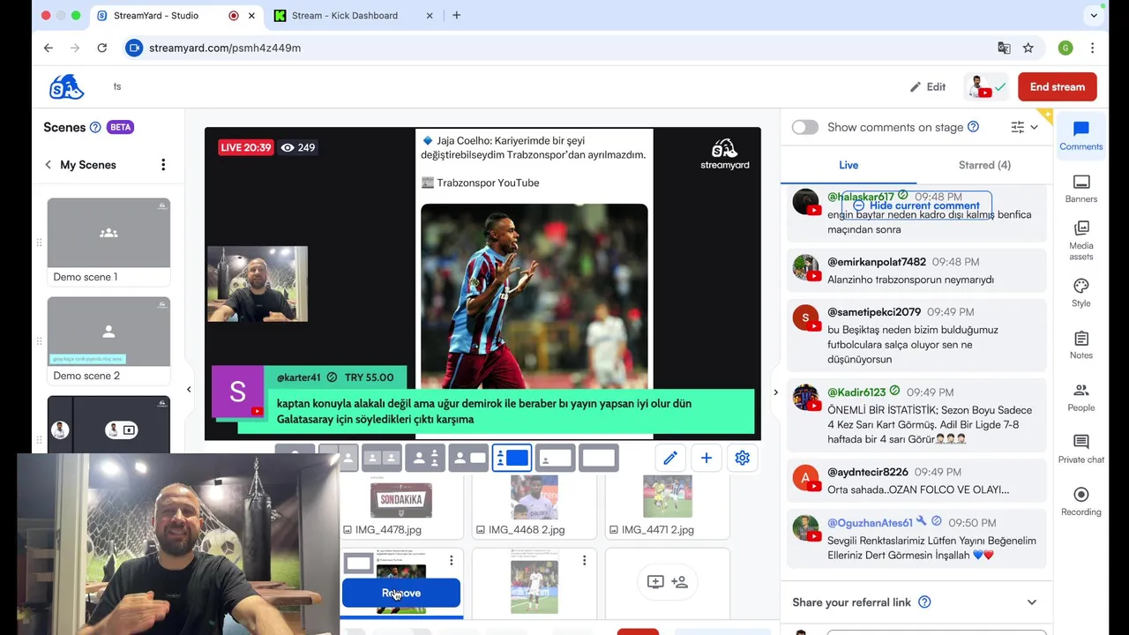Viewport: 1129px width, 635px height.
Task: Click the layout edit pencil icon
Action: (x=670, y=458)
